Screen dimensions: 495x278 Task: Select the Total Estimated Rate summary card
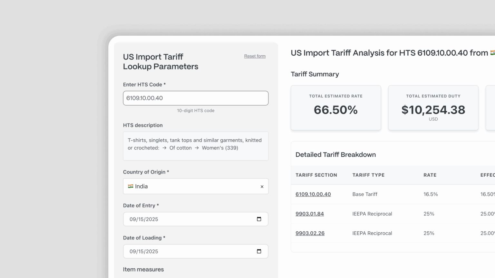pyautogui.click(x=335, y=108)
